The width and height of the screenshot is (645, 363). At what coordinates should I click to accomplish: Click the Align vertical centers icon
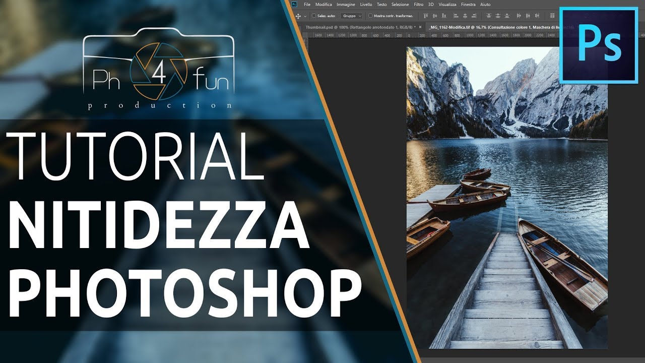435,16
